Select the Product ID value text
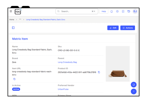Image resolution: width=147 pixels, height=104 pixels. point(77,72)
